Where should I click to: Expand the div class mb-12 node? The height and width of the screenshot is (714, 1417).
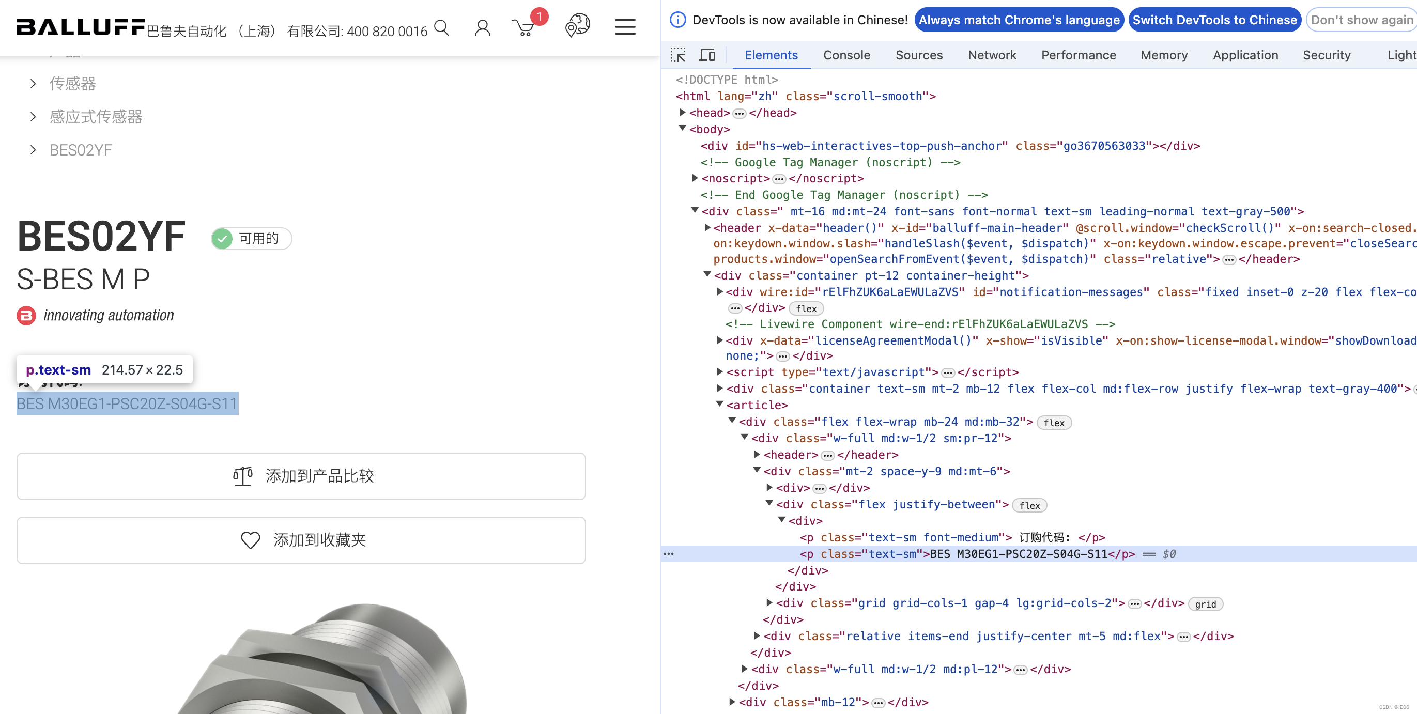point(732,702)
